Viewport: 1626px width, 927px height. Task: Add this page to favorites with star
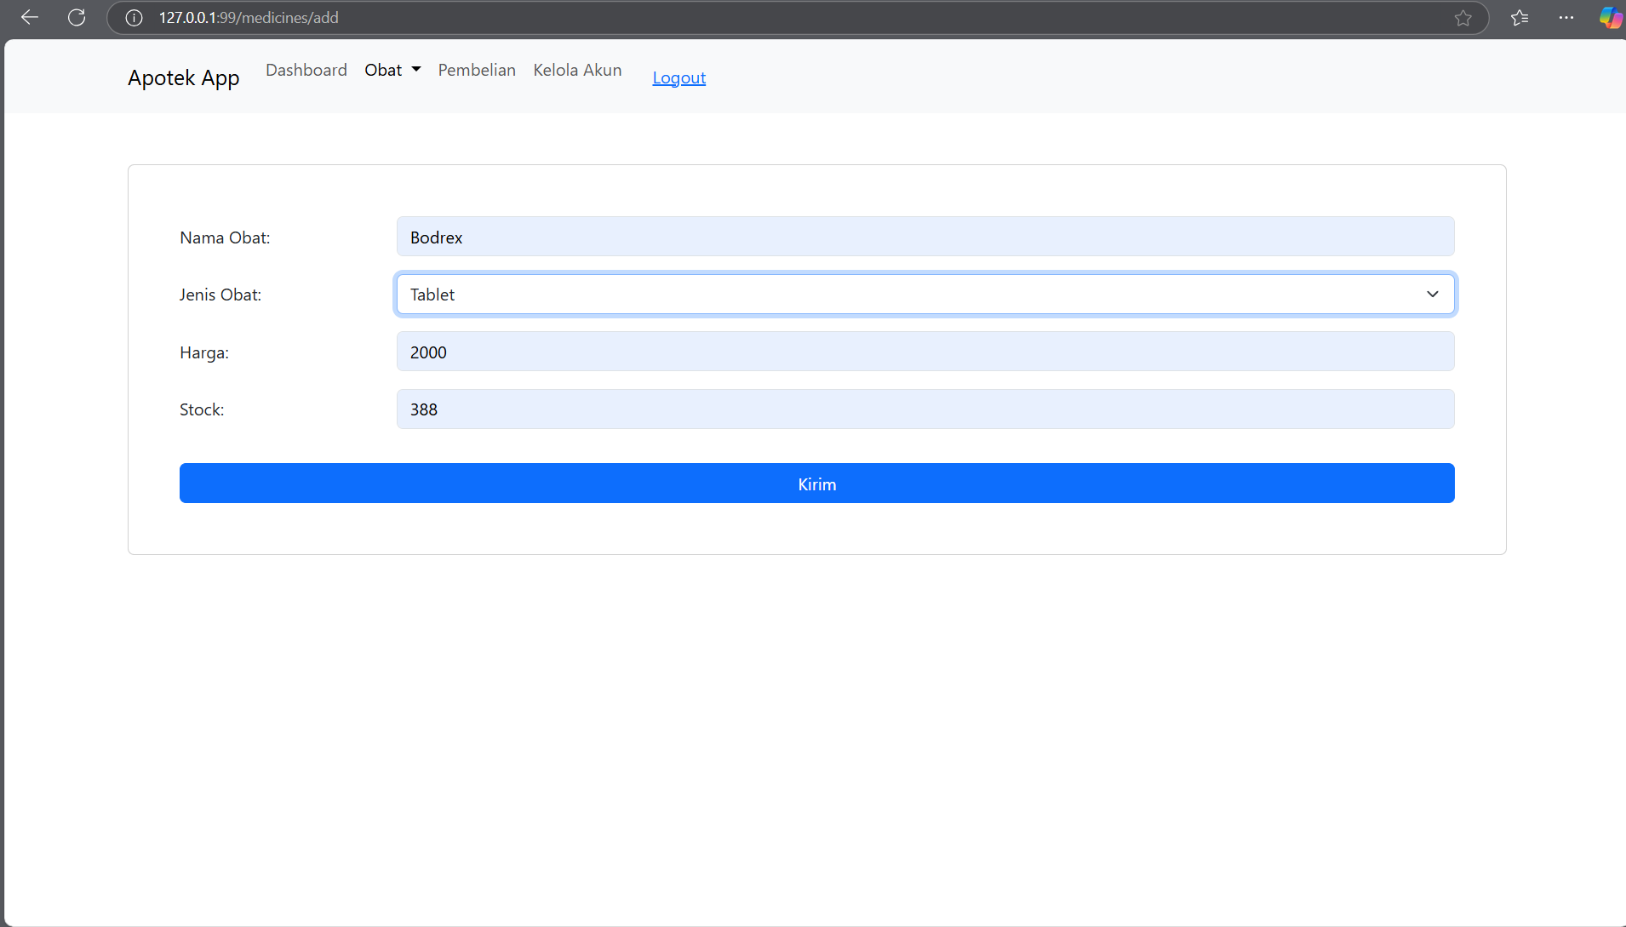pyautogui.click(x=1463, y=18)
